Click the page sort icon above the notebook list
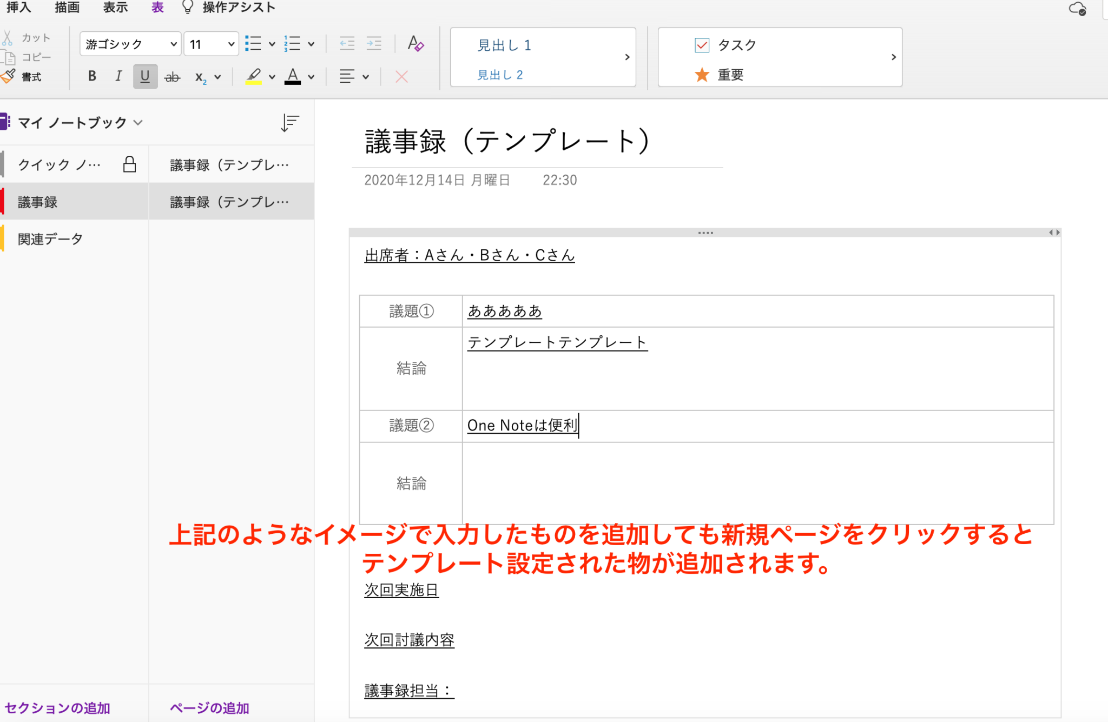 [290, 122]
